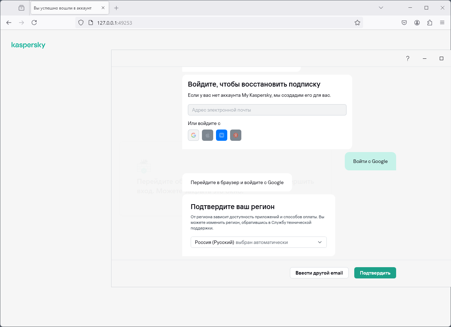Focus the email address input field
451x327 pixels.
[x=267, y=110]
